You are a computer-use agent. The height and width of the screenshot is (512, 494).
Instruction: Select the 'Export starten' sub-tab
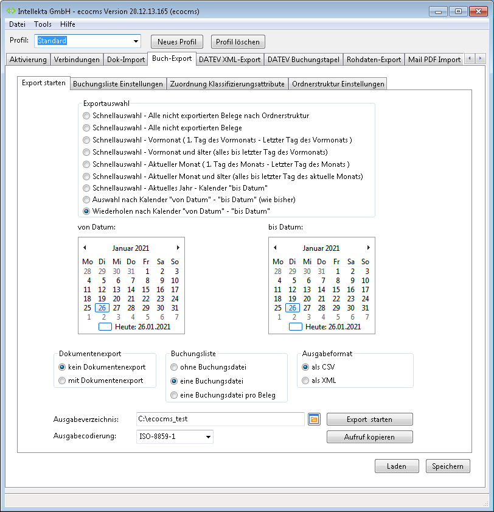coord(44,83)
